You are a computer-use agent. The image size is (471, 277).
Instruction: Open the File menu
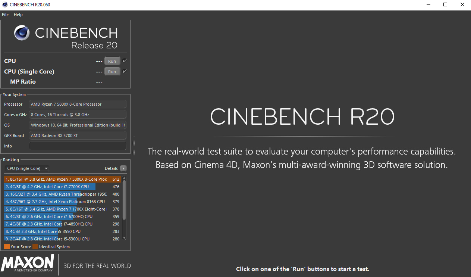coord(5,15)
